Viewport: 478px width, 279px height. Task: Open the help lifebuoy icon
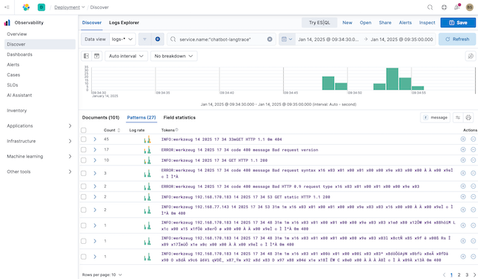(444, 7)
